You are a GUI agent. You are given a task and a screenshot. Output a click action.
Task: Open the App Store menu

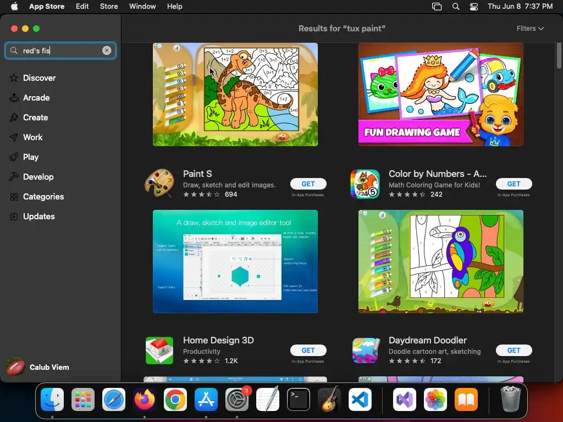coord(47,7)
